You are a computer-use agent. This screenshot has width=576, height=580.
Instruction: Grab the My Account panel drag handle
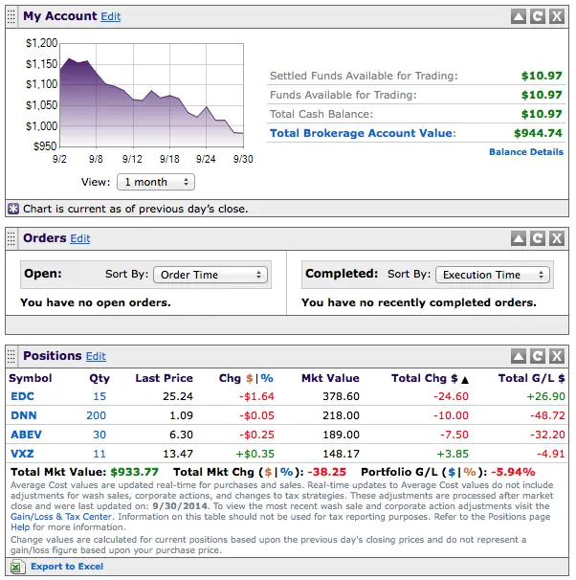[x=11, y=16]
